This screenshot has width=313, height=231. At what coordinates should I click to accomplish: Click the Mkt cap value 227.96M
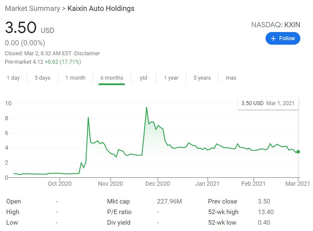coord(169,201)
